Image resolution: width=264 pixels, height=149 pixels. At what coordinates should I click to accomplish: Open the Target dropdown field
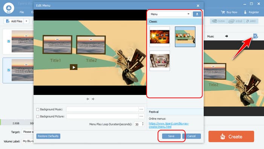[28, 132]
